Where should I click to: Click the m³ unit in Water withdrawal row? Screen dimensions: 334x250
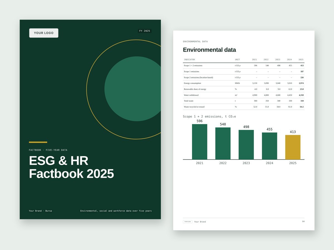tap(236, 95)
